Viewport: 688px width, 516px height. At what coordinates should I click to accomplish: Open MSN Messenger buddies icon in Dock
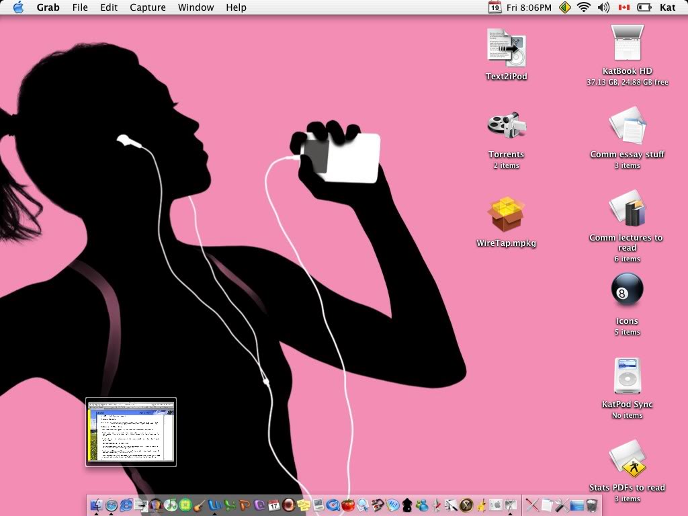click(x=422, y=505)
